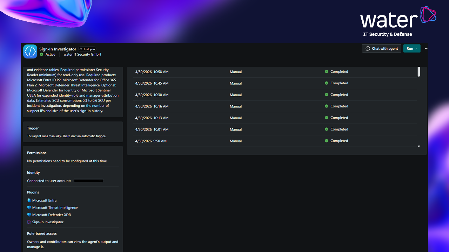Select the Sign-In Investigator title in the header
This screenshot has height=252, width=449.
point(58,49)
